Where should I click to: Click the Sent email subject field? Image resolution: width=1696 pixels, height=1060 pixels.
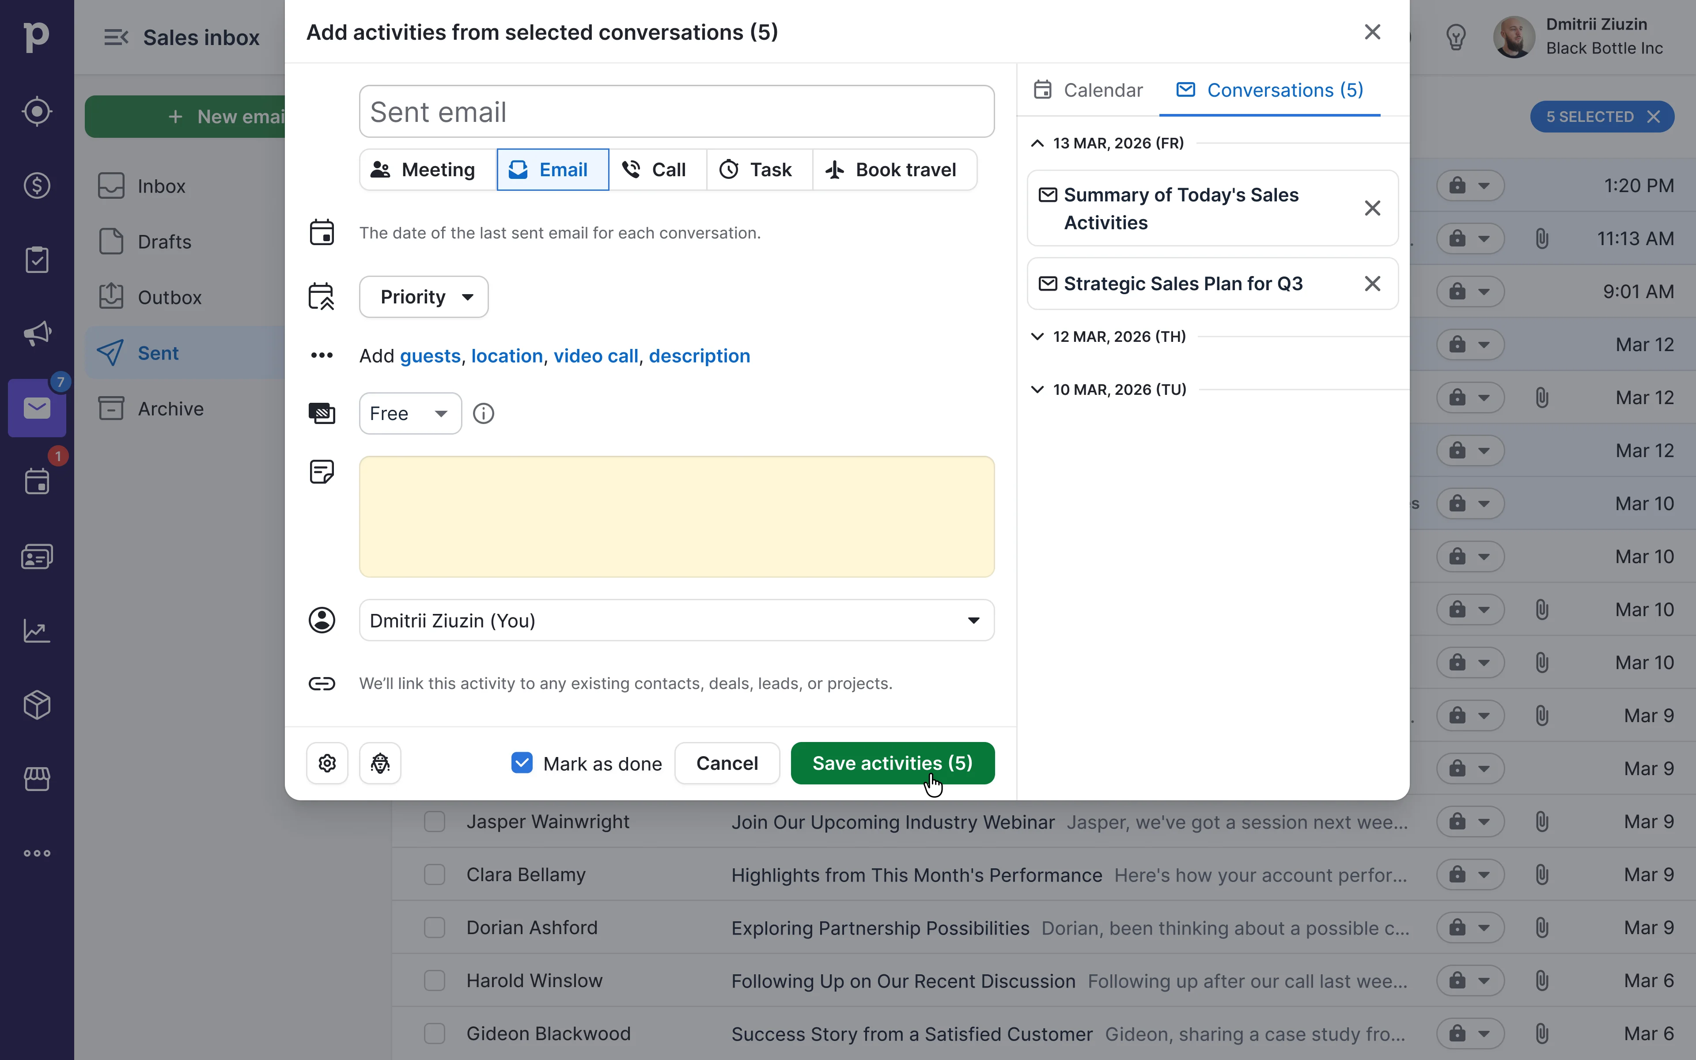(x=677, y=112)
